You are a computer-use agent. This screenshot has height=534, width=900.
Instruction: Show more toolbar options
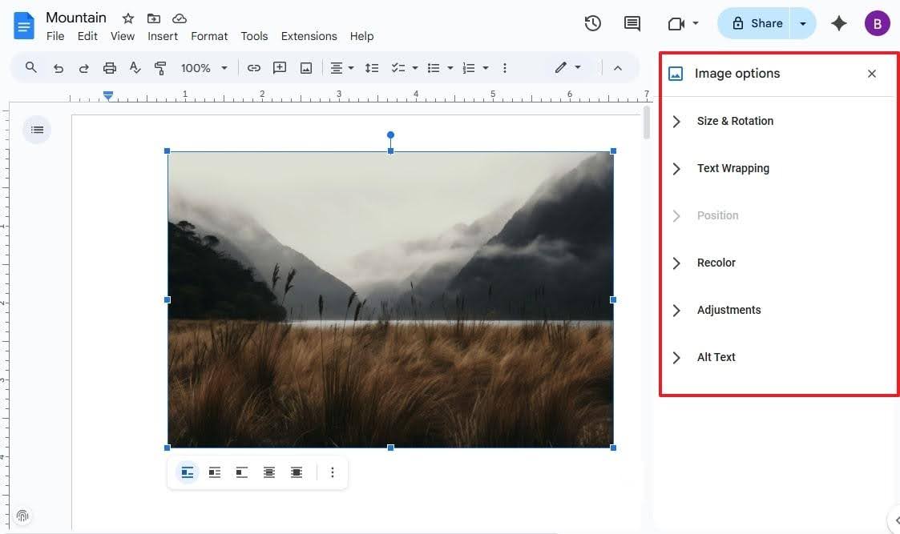point(505,68)
